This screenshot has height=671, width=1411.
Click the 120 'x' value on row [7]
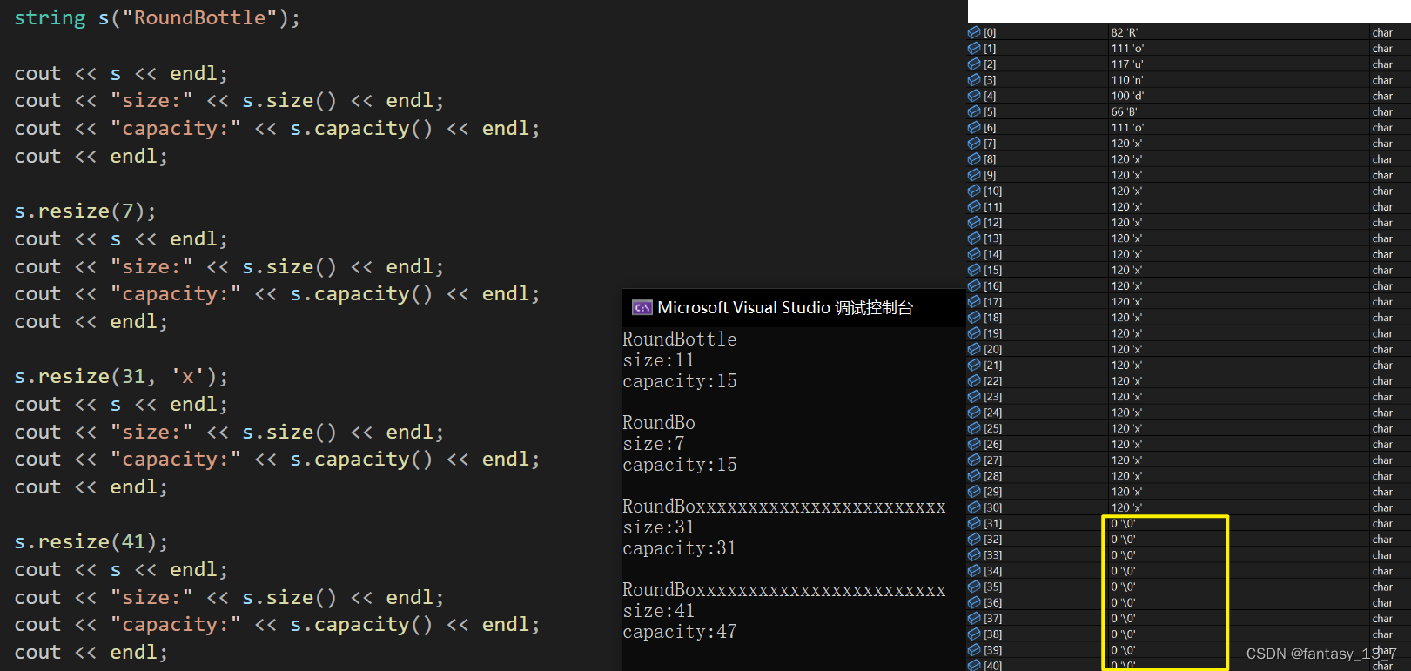[1126, 143]
